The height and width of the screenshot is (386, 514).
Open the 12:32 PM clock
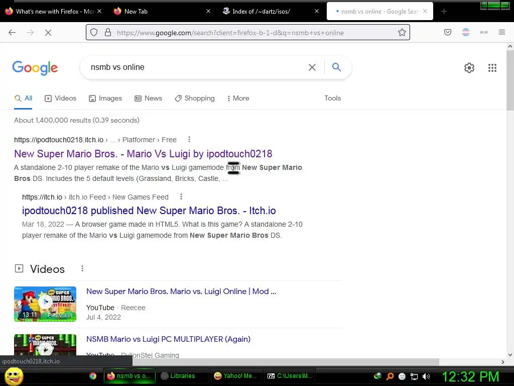tap(471, 376)
